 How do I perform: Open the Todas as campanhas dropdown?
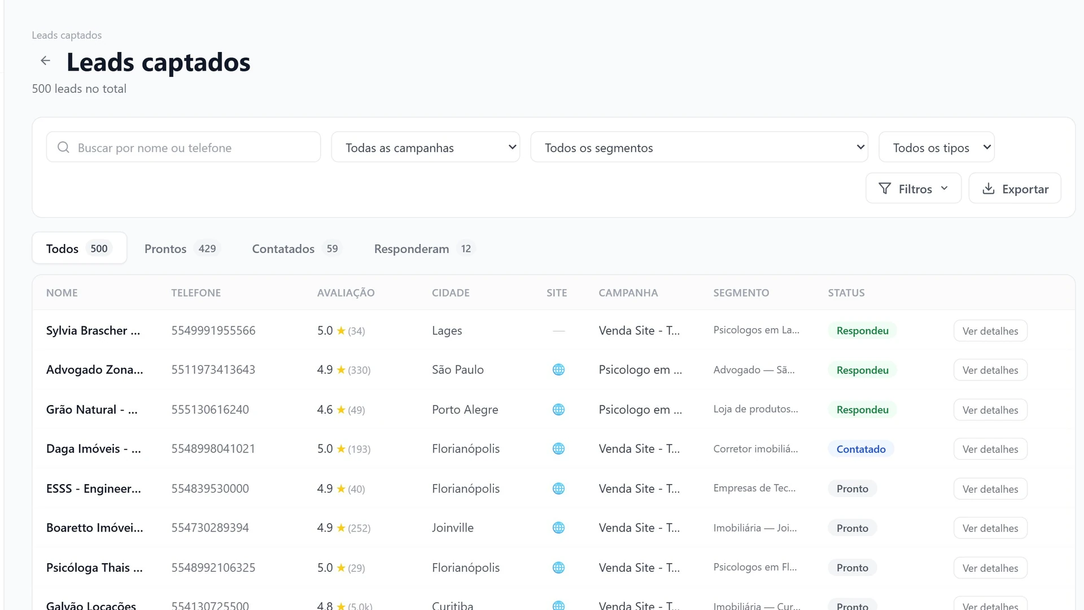pyautogui.click(x=425, y=147)
